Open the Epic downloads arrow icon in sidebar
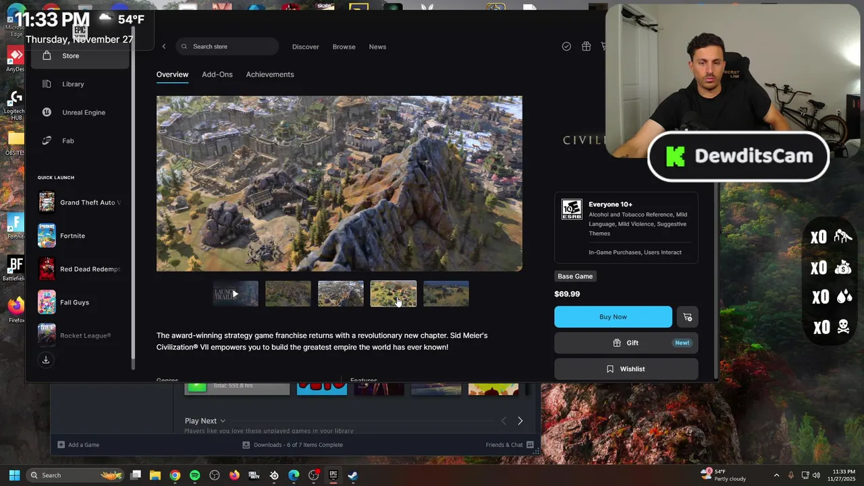The width and height of the screenshot is (864, 486). pos(46,360)
